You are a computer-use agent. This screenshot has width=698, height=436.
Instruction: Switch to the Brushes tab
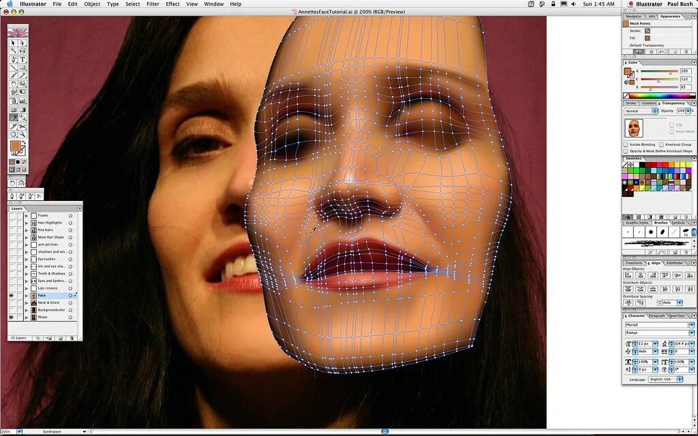click(x=661, y=223)
